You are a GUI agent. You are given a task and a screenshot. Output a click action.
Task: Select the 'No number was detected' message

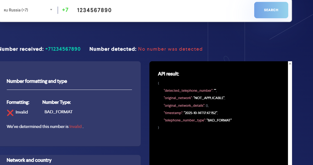170,49
